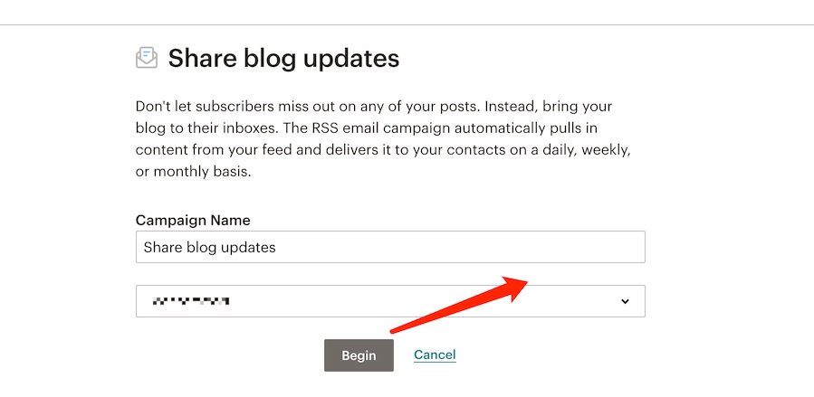Click the red arrow annotation's arrowhead
This screenshot has width=814, height=397.
tap(515, 287)
